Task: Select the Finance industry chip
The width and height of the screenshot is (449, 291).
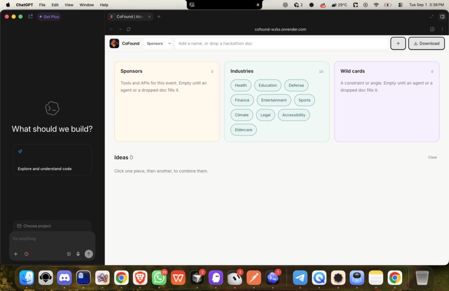Action: [242, 100]
